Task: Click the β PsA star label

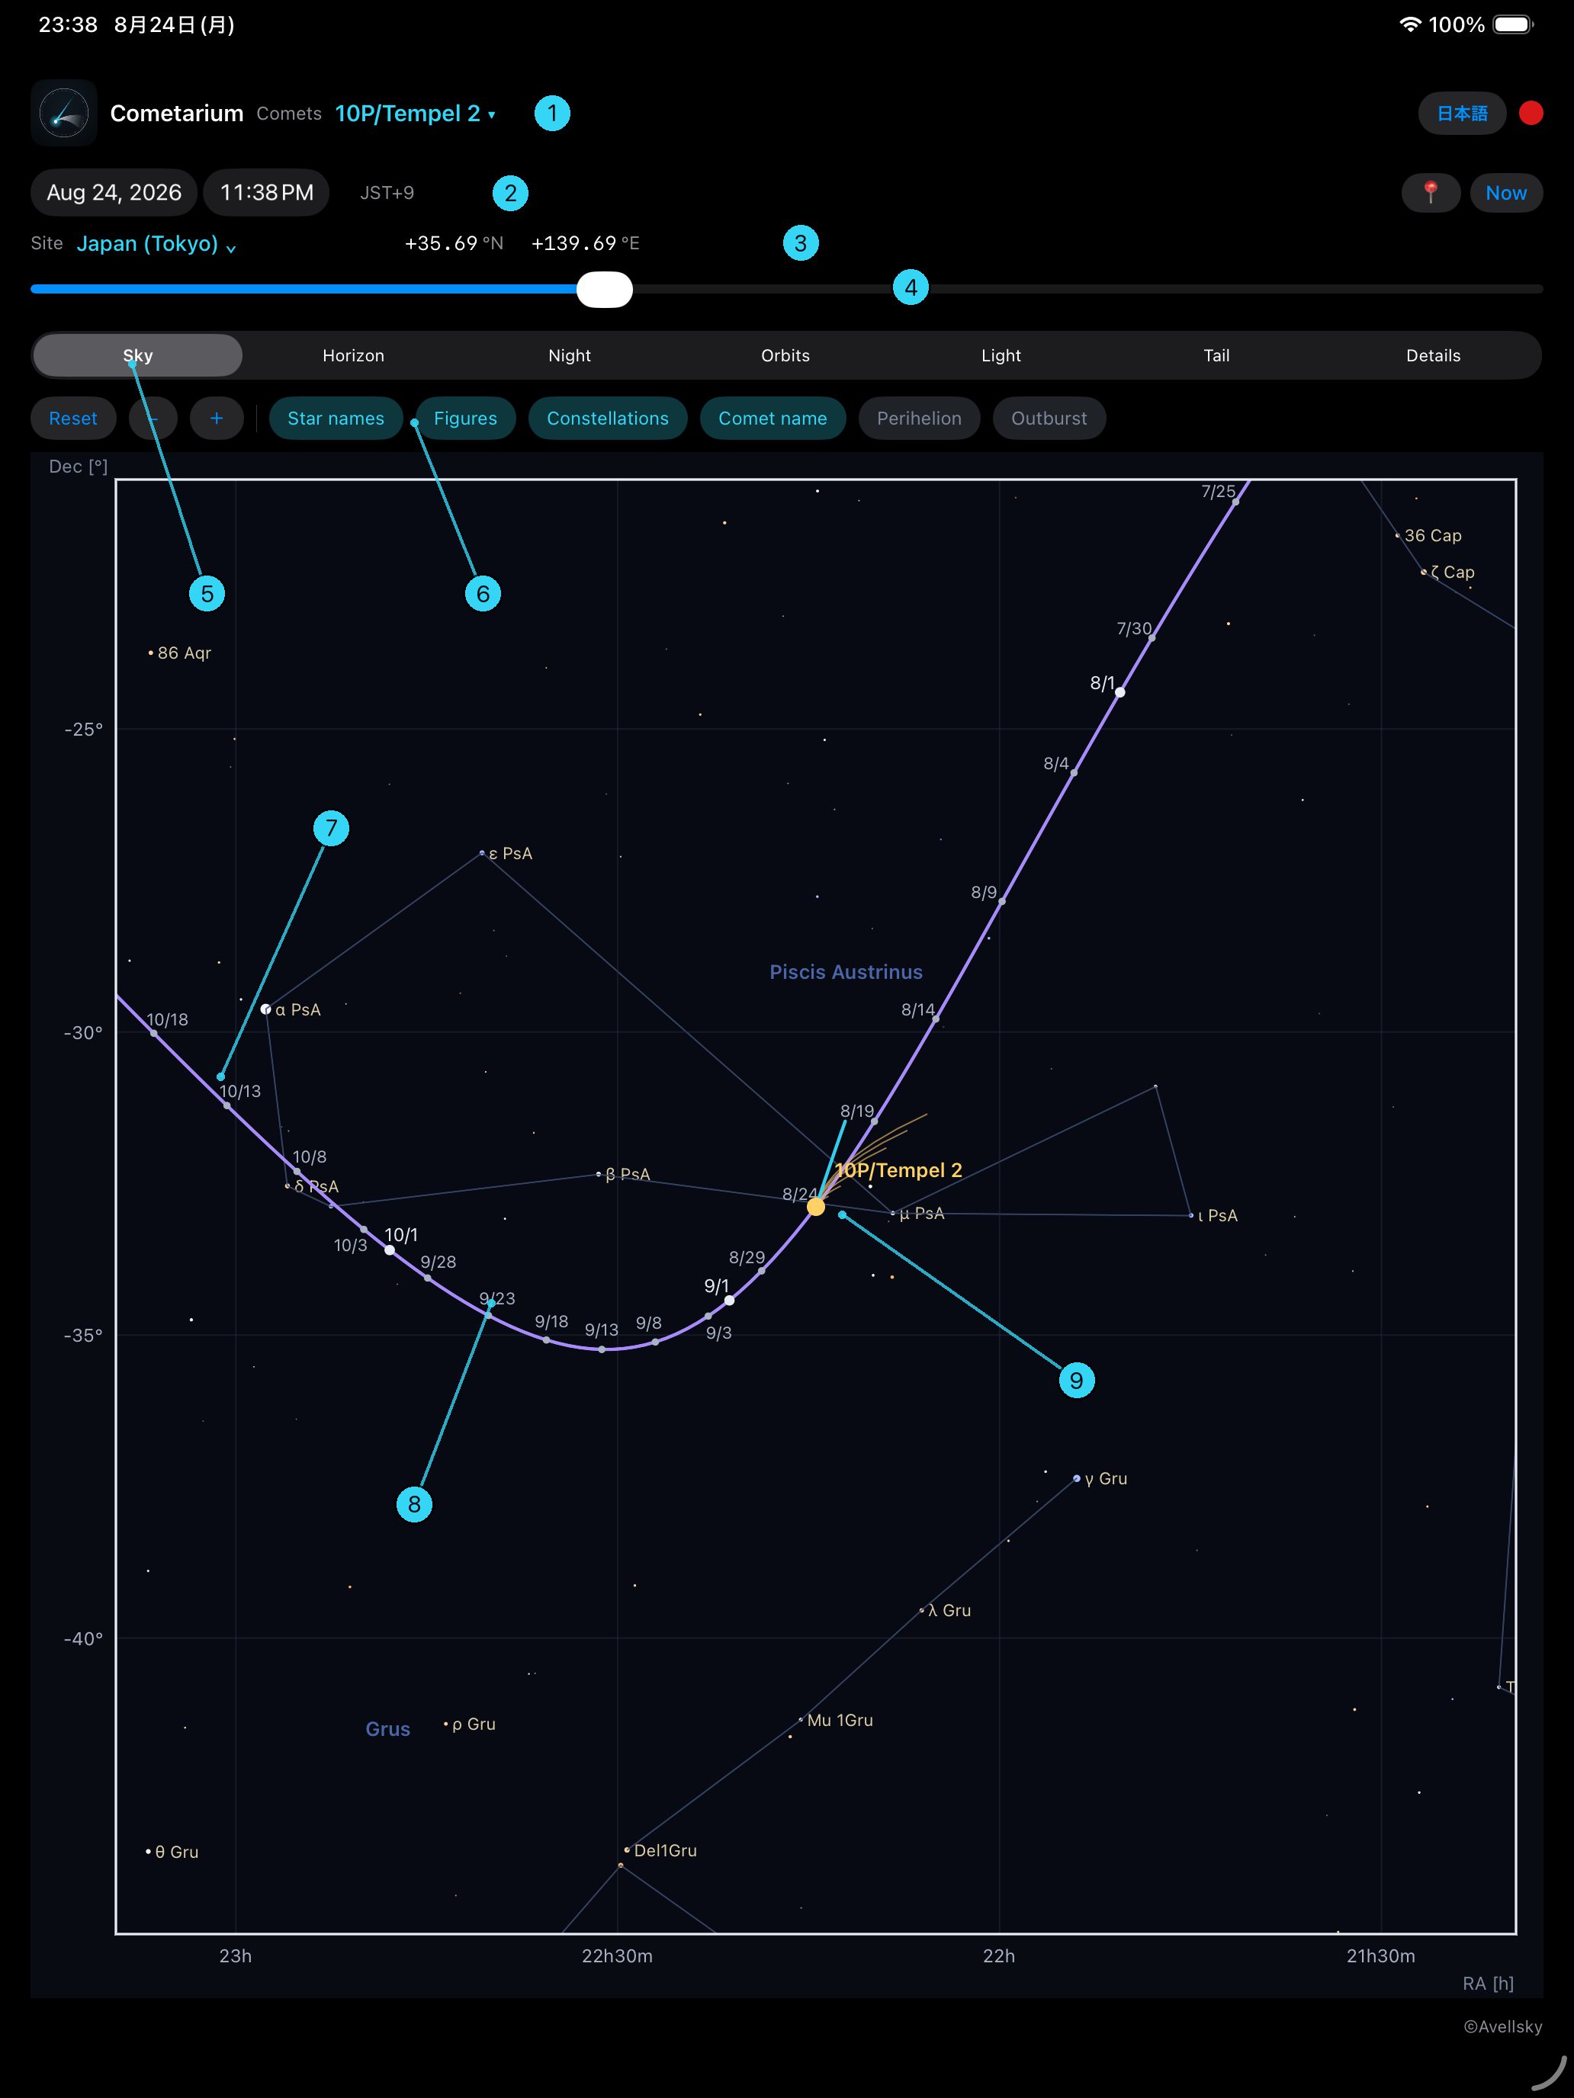Action: click(x=627, y=1174)
